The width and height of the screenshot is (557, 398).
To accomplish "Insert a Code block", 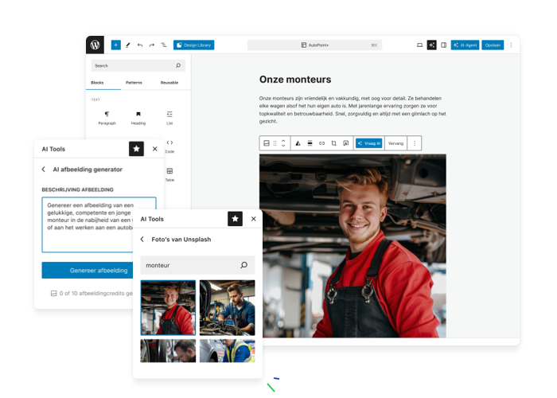I will point(169,146).
